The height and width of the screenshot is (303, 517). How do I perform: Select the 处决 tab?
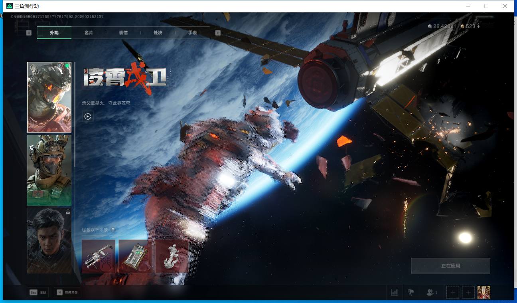click(158, 33)
